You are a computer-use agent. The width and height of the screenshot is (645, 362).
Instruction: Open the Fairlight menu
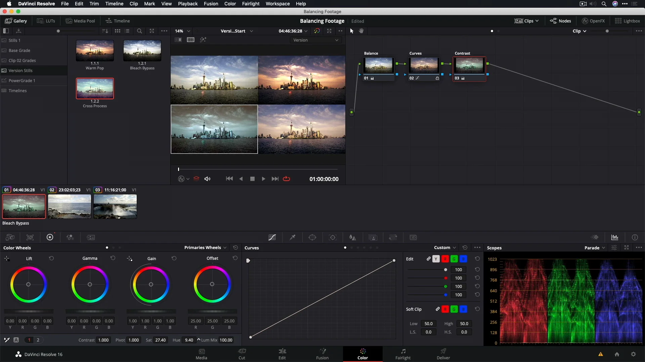point(251,4)
